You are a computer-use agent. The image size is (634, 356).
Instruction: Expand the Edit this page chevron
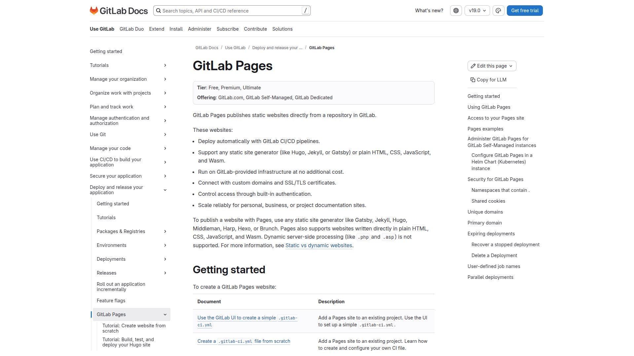[511, 66]
